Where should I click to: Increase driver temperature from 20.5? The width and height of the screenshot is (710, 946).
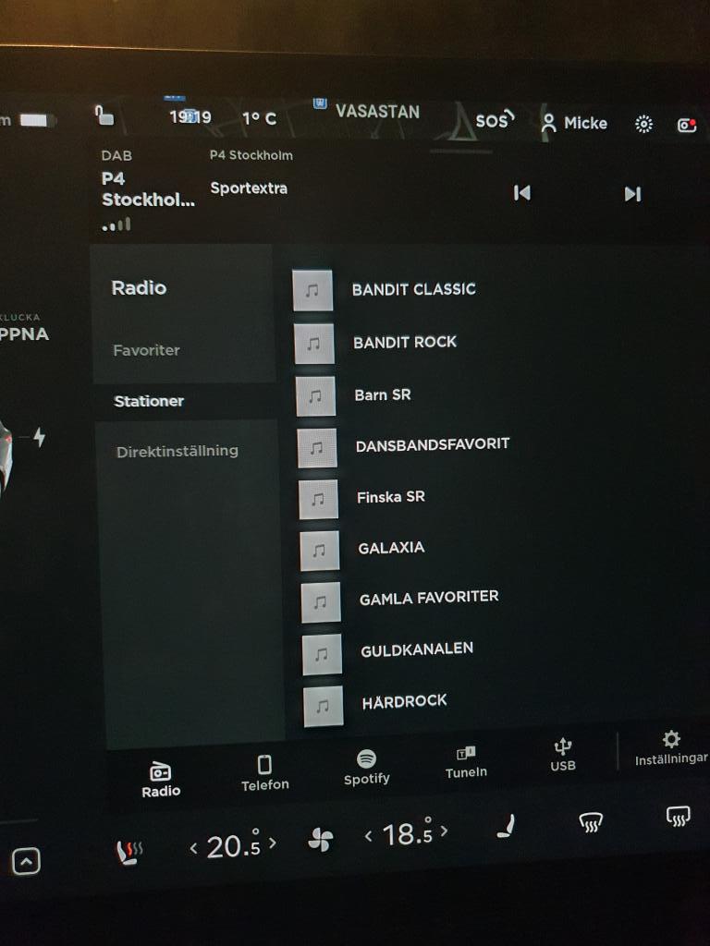pos(273,843)
